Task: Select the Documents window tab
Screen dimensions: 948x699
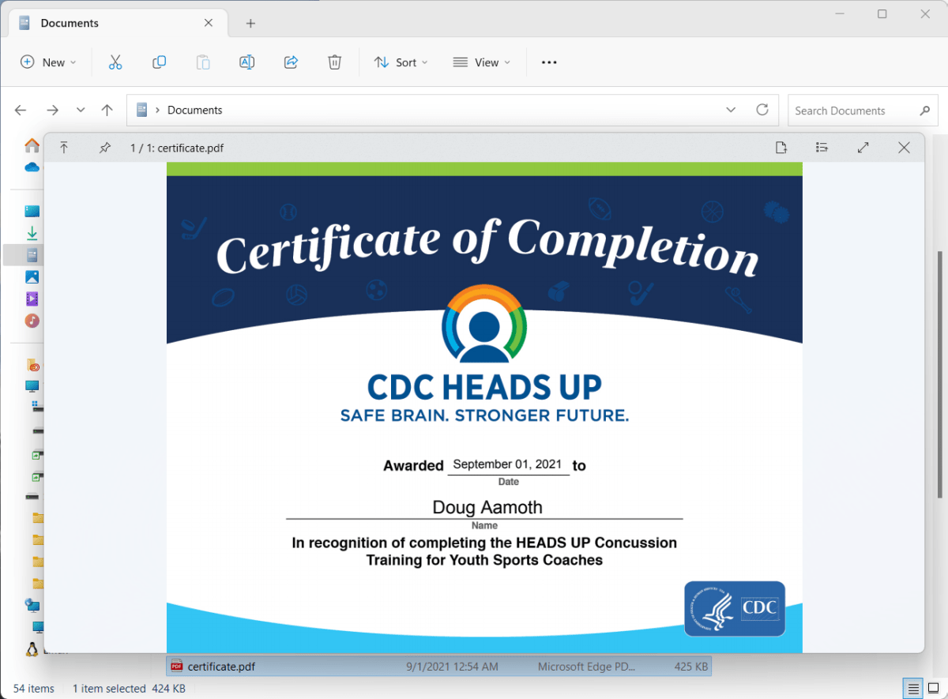Action: click(116, 23)
